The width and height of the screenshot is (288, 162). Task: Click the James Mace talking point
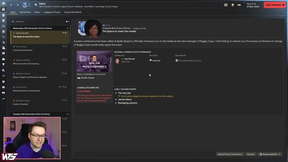click(125, 99)
